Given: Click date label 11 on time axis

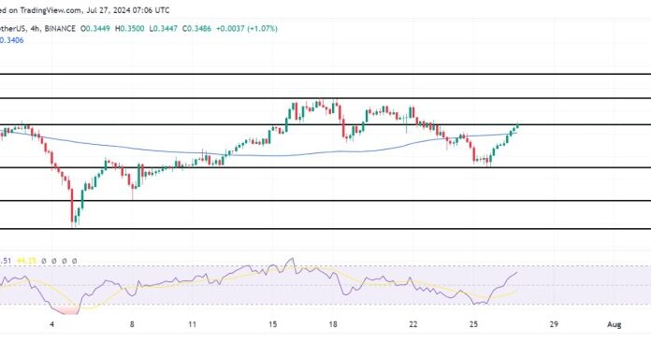Looking at the screenshot, I should pos(193,324).
